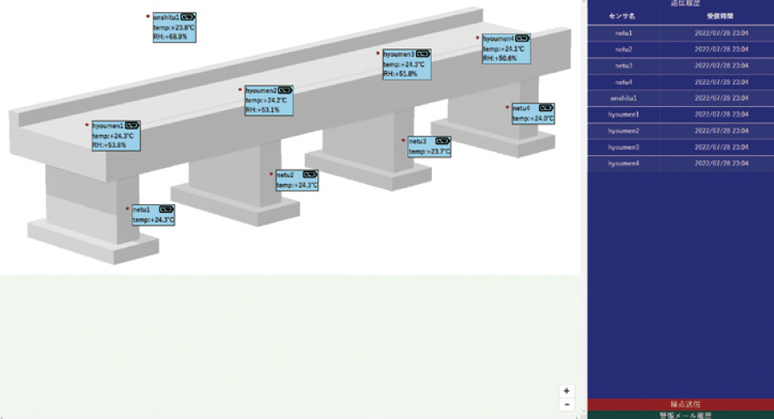Zoom in with the plus button

pos(567,391)
